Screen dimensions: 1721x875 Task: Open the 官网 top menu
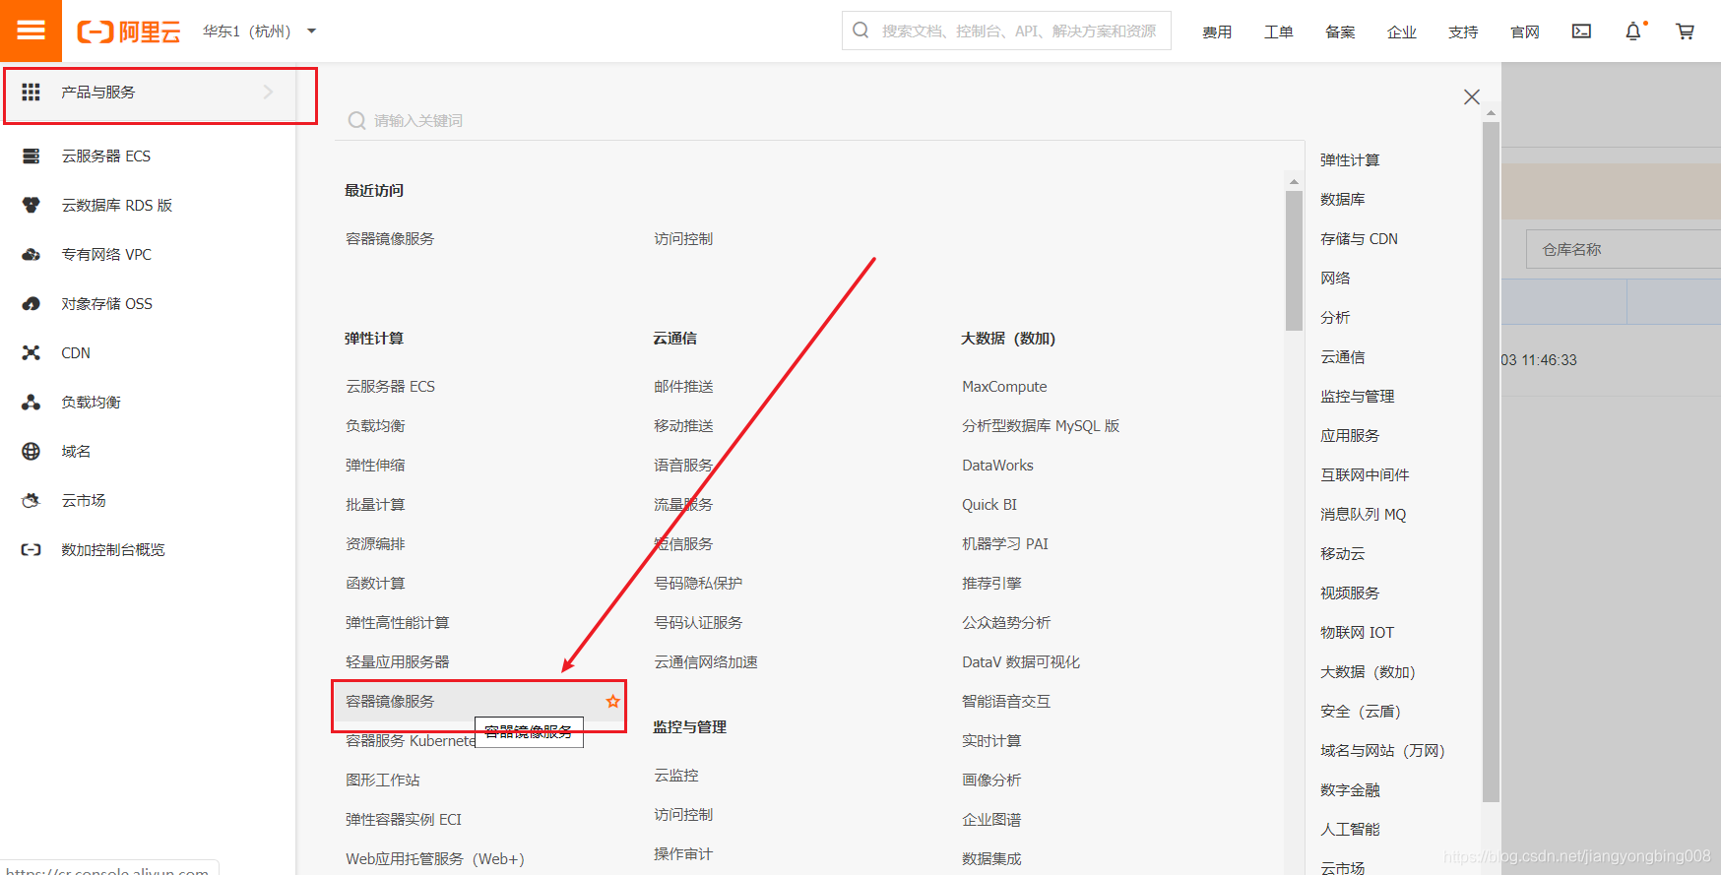click(x=1524, y=31)
